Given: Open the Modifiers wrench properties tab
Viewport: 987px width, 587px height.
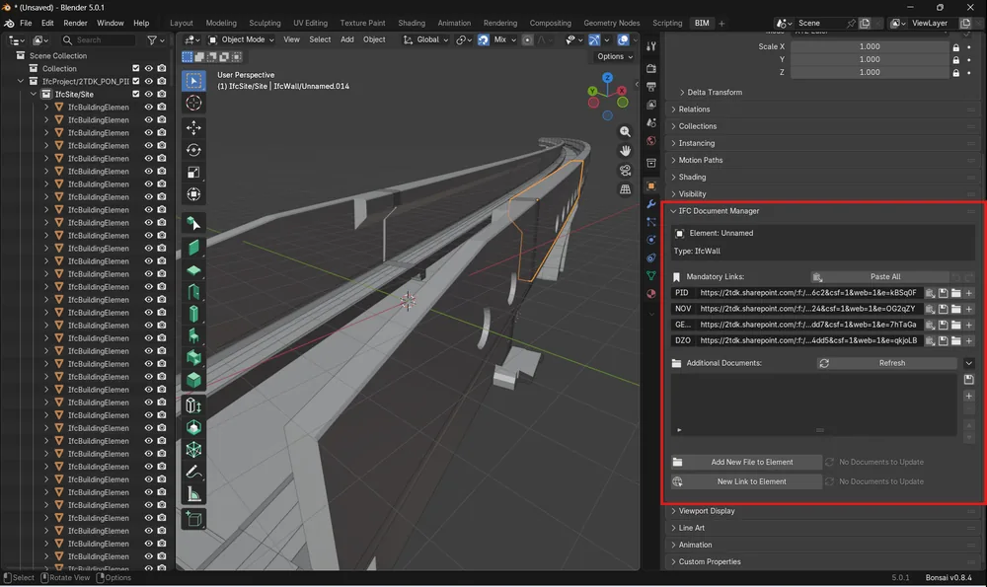Looking at the screenshot, I should point(651,204).
